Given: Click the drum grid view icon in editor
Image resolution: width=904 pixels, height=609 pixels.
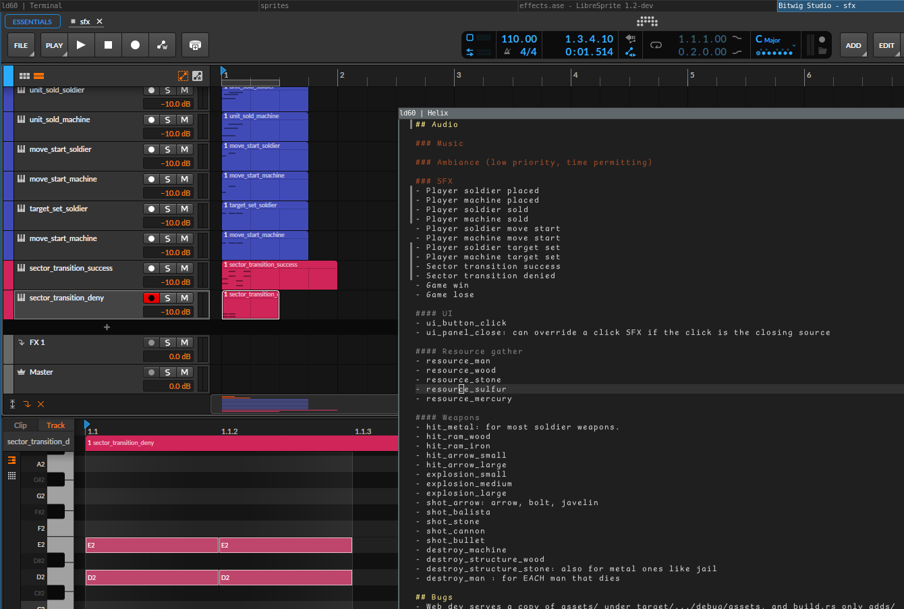Looking at the screenshot, I should (x=11, y=476).
